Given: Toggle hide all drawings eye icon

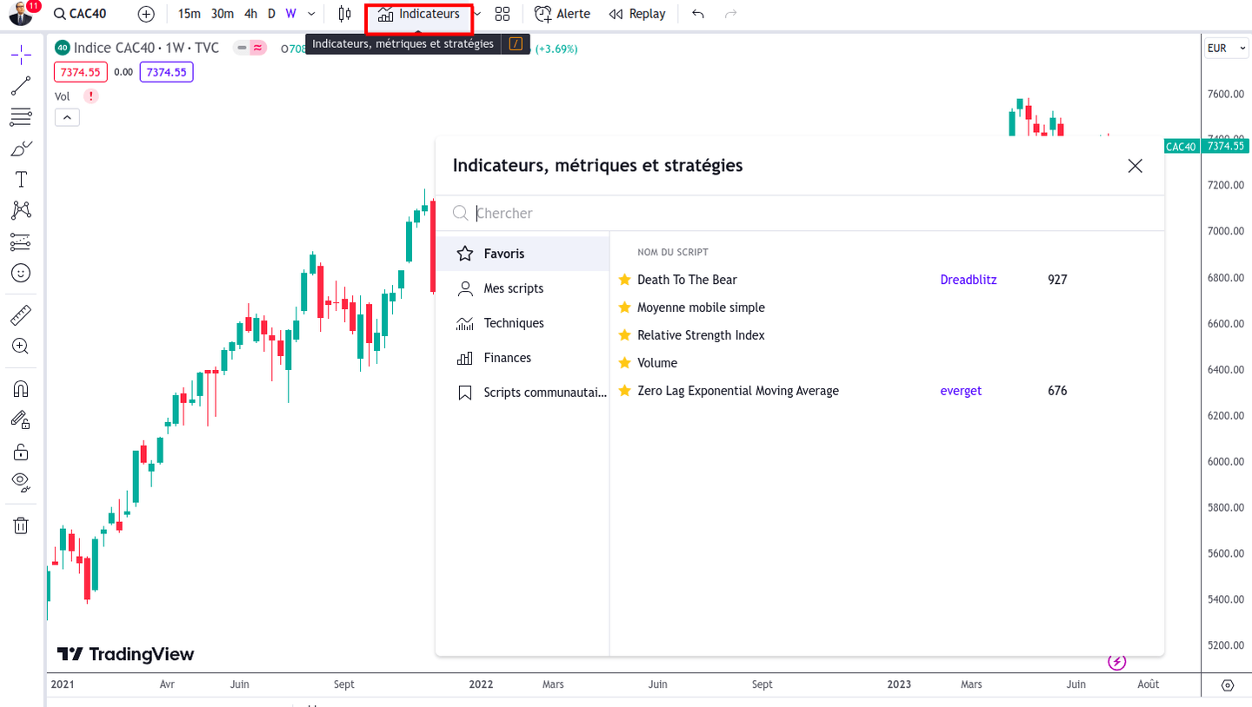Looking at the screenshot, I should tap(21, 481).
